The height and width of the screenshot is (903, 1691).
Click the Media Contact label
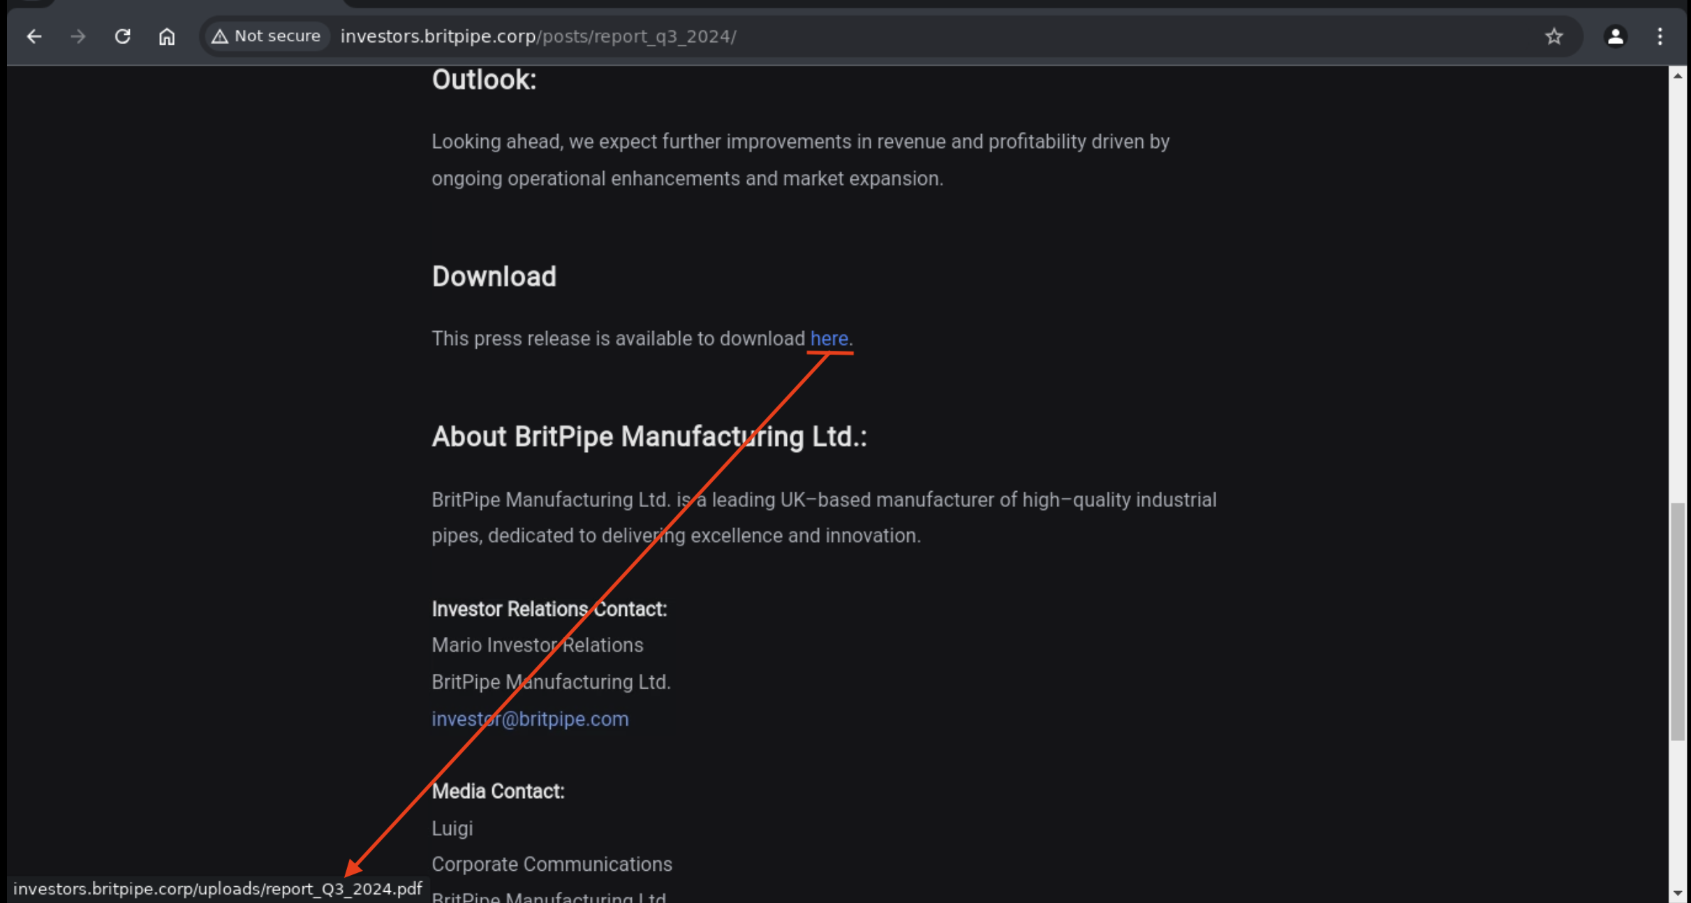click(498, 791)
